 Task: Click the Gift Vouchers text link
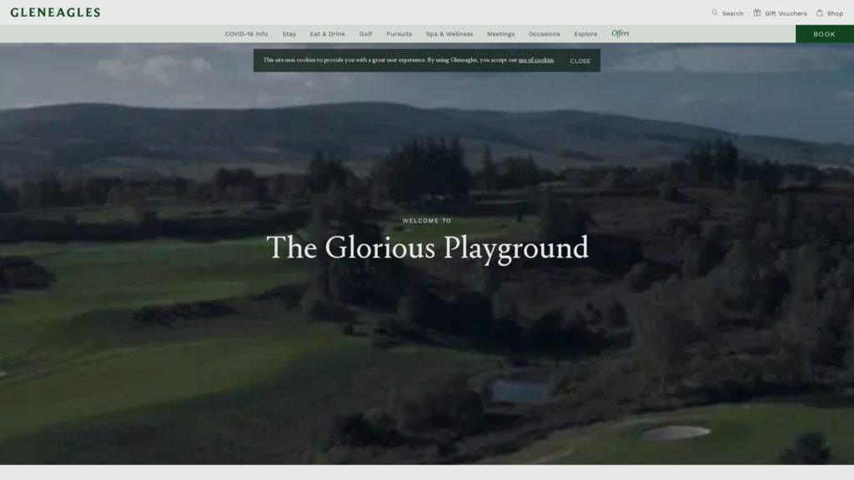(x=786, y=13)
